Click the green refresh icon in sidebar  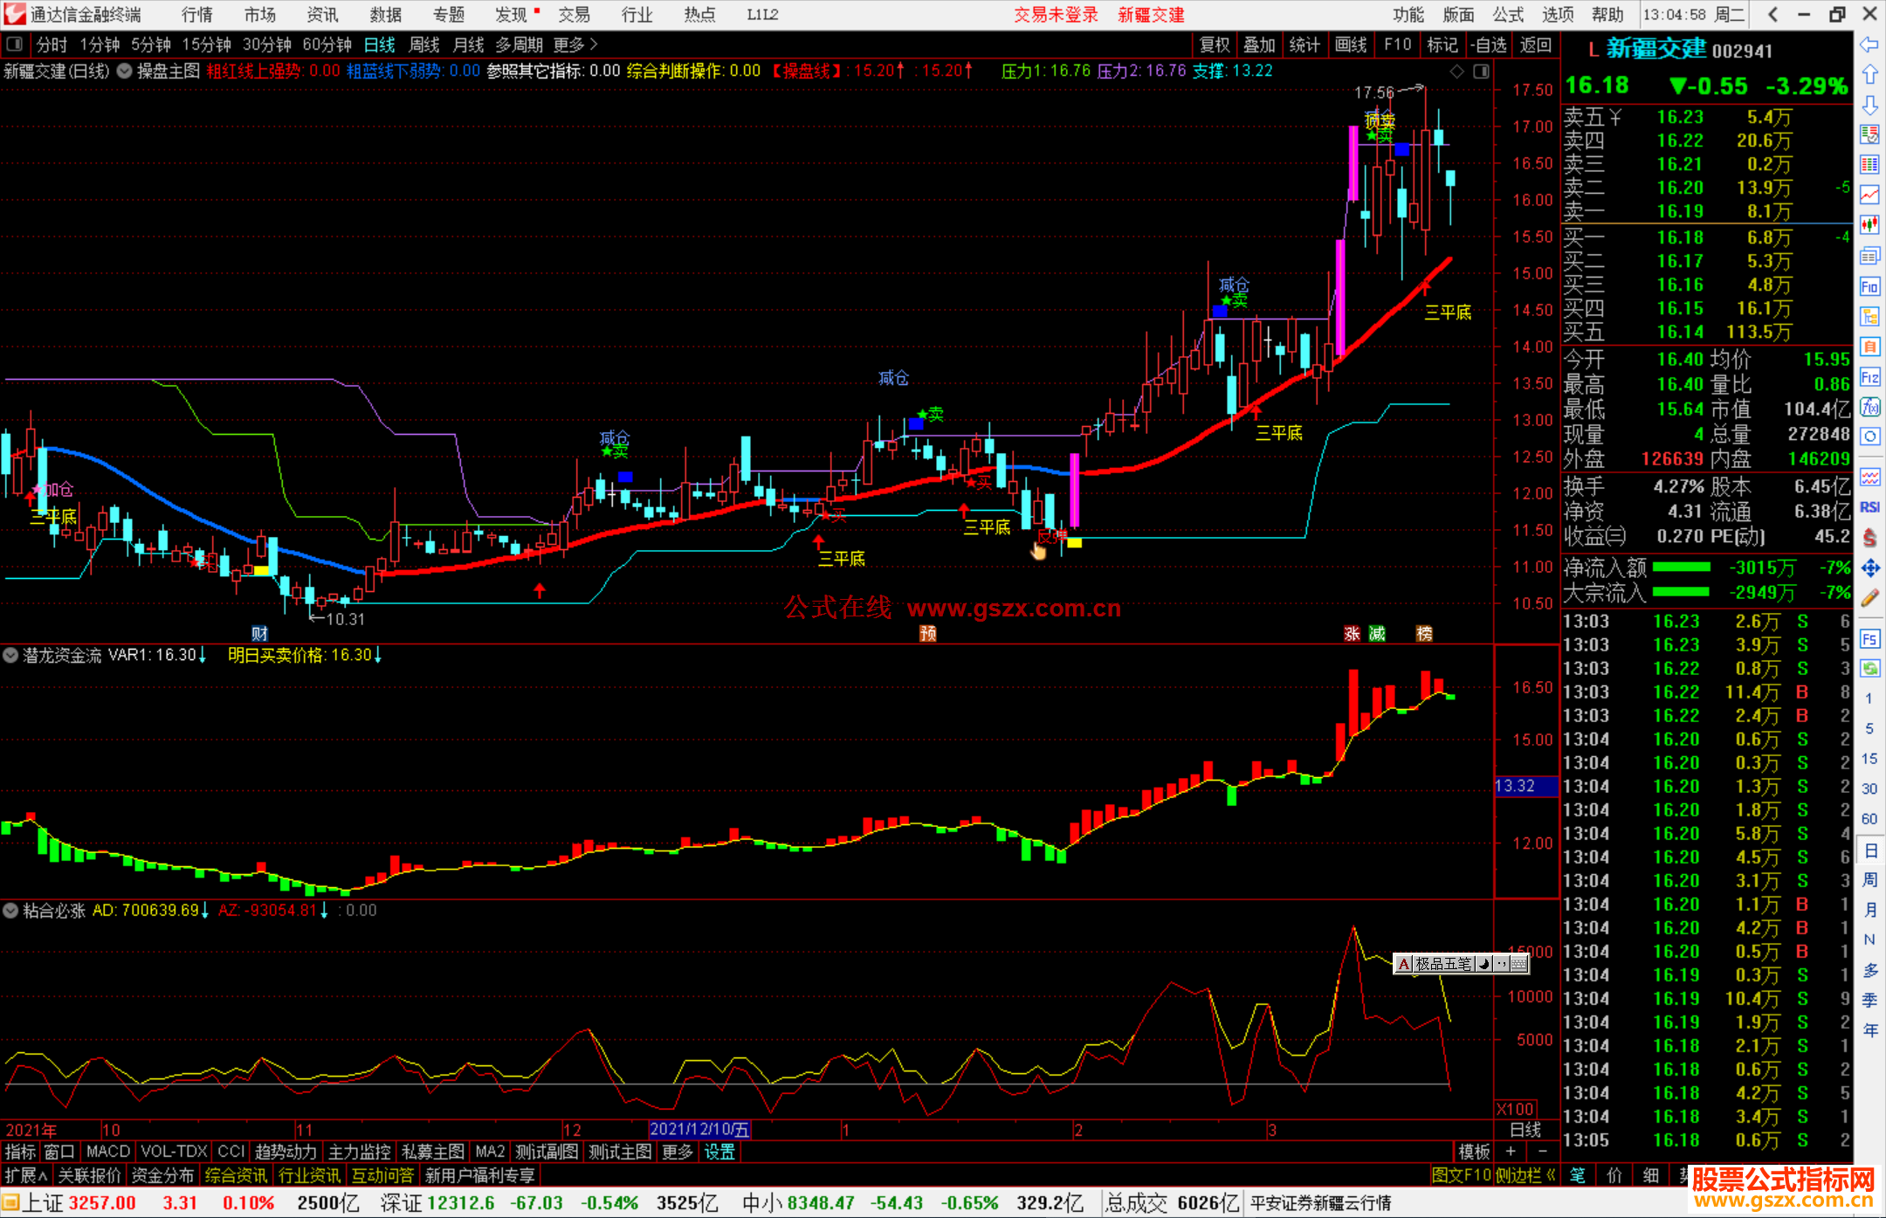1869,669
